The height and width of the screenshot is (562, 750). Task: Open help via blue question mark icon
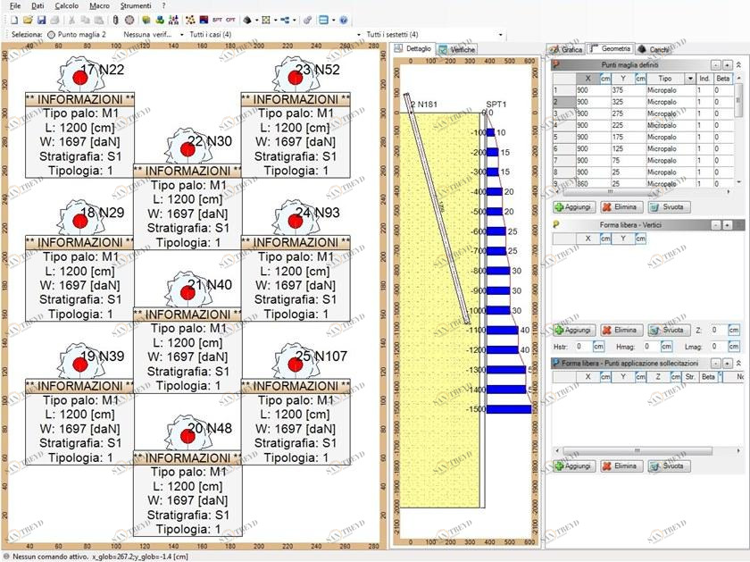[x=343, y=20]
